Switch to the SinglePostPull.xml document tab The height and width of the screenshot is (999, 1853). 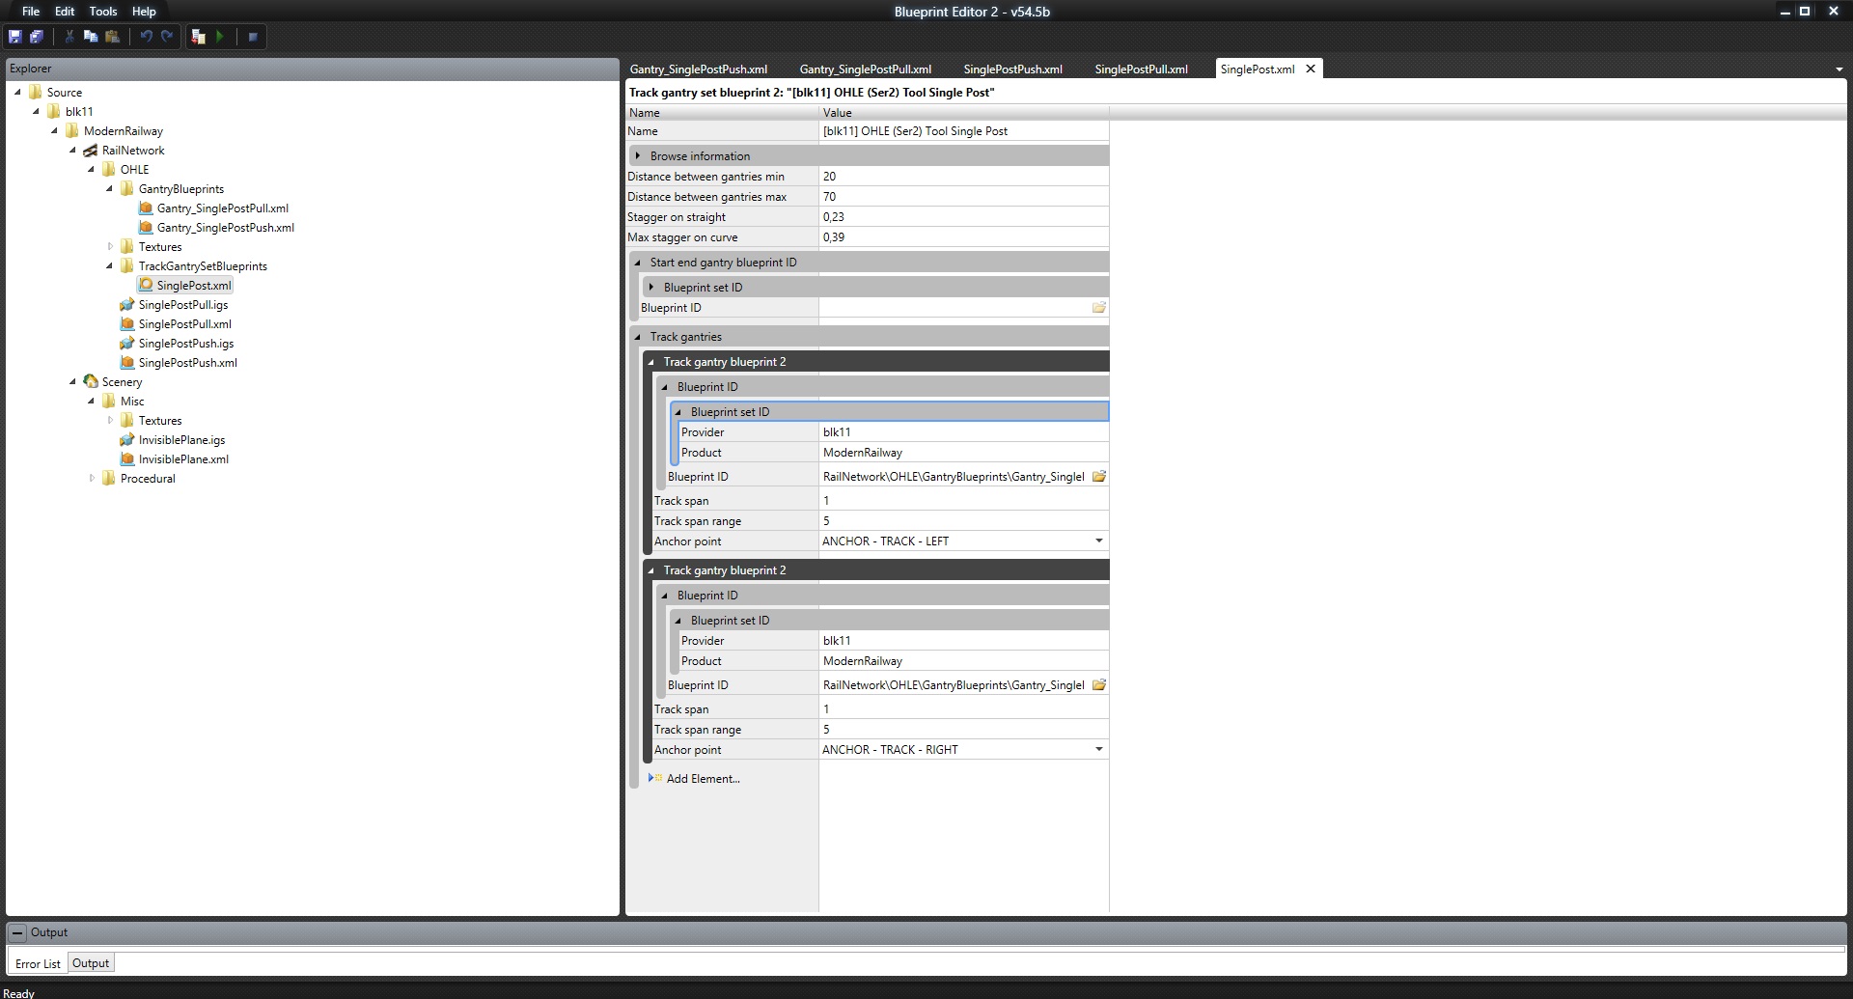click(1142, 69)
